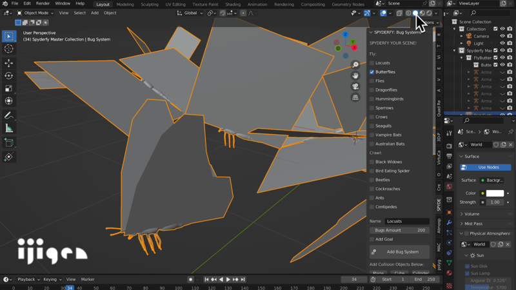Screen dimensions: 516x290
Task: Enable the Black Widows checkbox
Action: [x=372, y=162]
